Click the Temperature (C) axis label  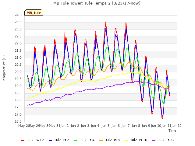pyautogui.click(x=4, y=68)
